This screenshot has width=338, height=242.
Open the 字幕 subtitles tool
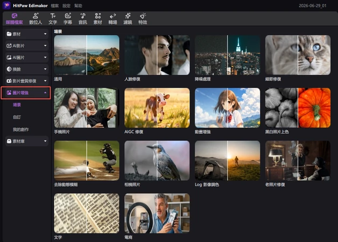pyautogui.click(x=68, y=18)
